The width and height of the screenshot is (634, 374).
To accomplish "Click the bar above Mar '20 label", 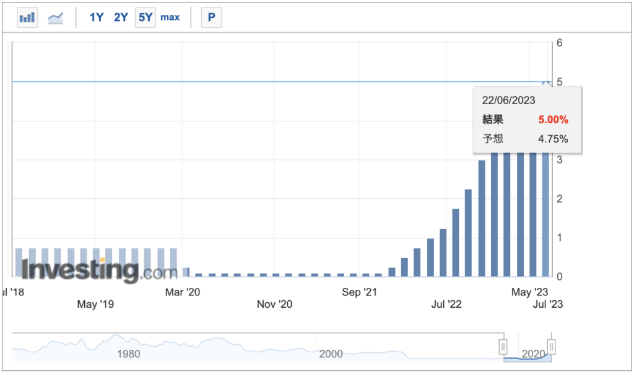I will 186,272.
